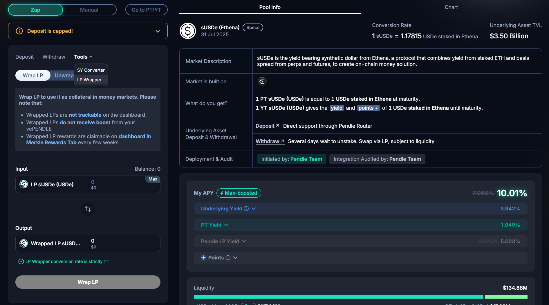Screen dimensions: 549x305
Task: Click the Go to PT/YT button
Action: pyautogui.click(x=146, y=10)
